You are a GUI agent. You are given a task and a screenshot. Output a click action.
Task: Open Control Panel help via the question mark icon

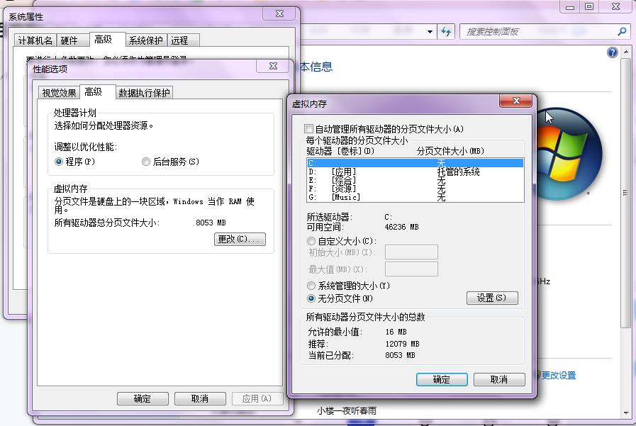(x=611, y=52)
